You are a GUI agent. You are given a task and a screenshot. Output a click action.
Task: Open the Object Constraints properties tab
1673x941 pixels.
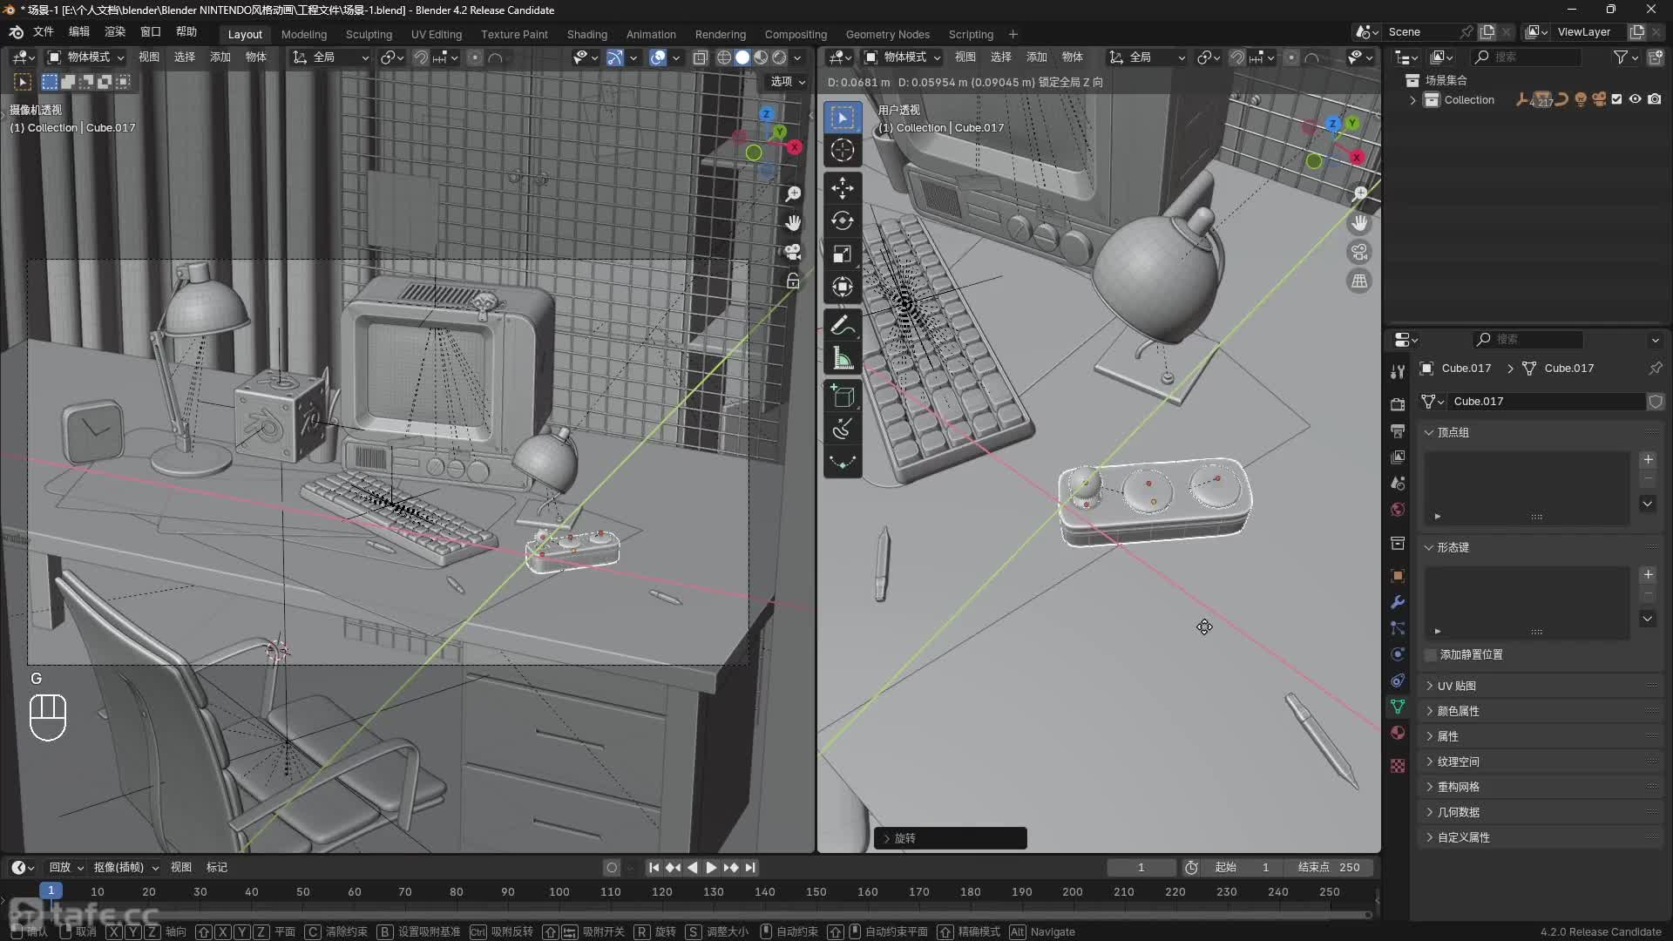point(1398,680)
